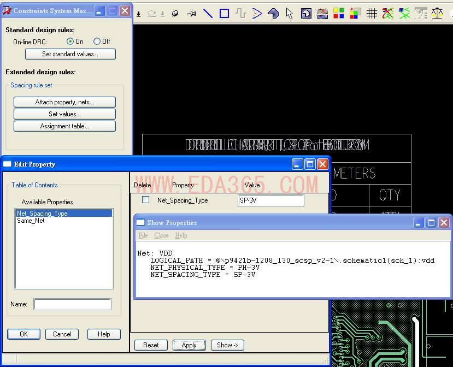
Task: Open the Assignment table
Action: point(64,126)
